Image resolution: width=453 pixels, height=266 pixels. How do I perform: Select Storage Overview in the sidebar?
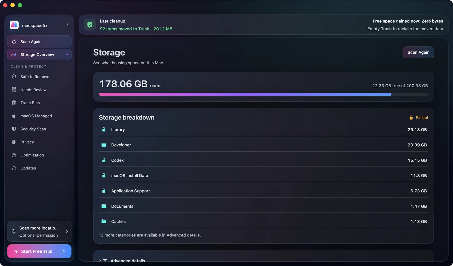(39, 54)
